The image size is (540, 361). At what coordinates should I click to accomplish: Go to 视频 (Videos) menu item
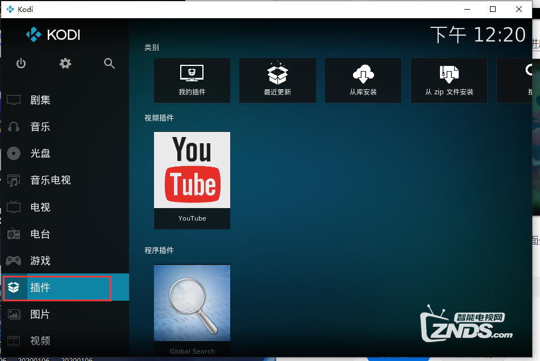click(x=40, y=341)
